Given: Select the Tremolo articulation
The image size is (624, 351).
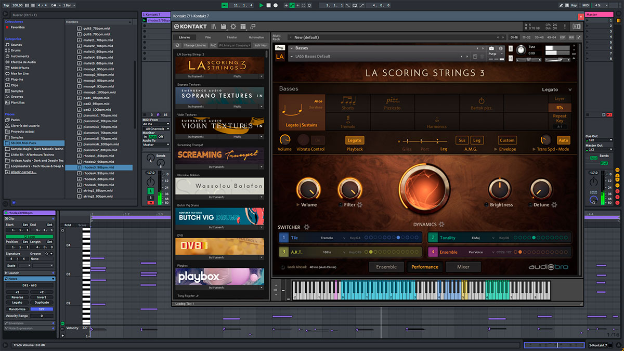Looking at the screenshot, I should tap(348, 121).
